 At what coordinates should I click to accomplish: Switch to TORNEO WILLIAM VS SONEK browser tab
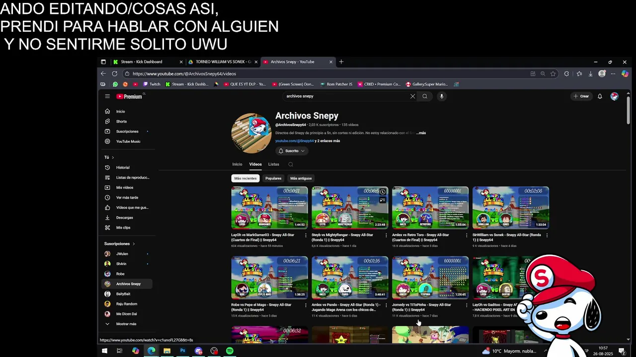click(x=222, y=62)
